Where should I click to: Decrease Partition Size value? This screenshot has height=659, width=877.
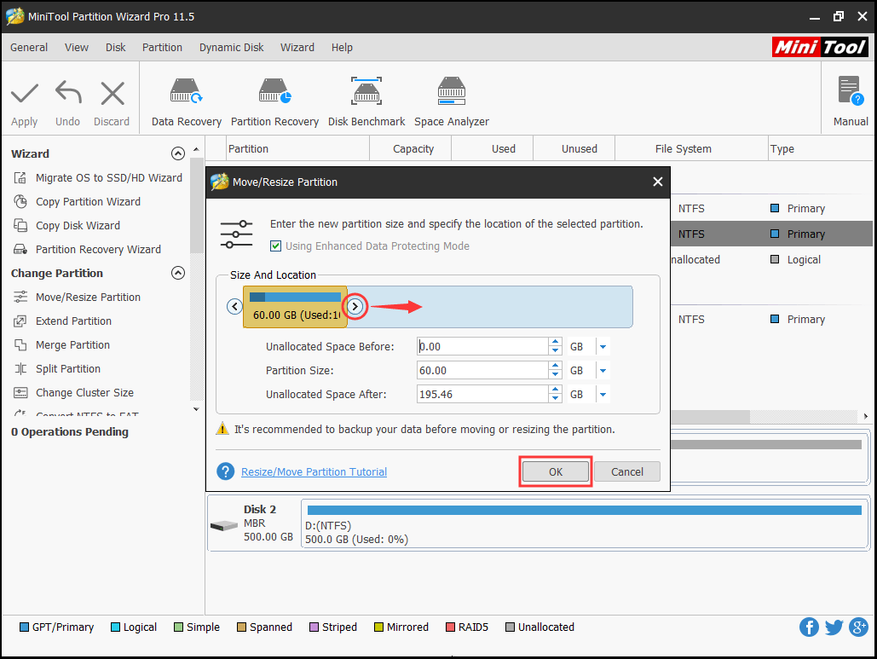point(555,375)
